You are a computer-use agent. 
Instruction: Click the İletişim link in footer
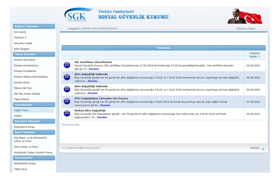255,148
